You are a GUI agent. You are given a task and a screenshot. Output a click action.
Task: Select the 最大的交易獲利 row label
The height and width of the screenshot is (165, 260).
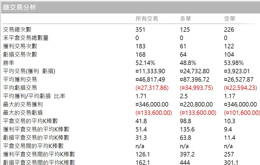pyautogui.click(x=23, y=104)
